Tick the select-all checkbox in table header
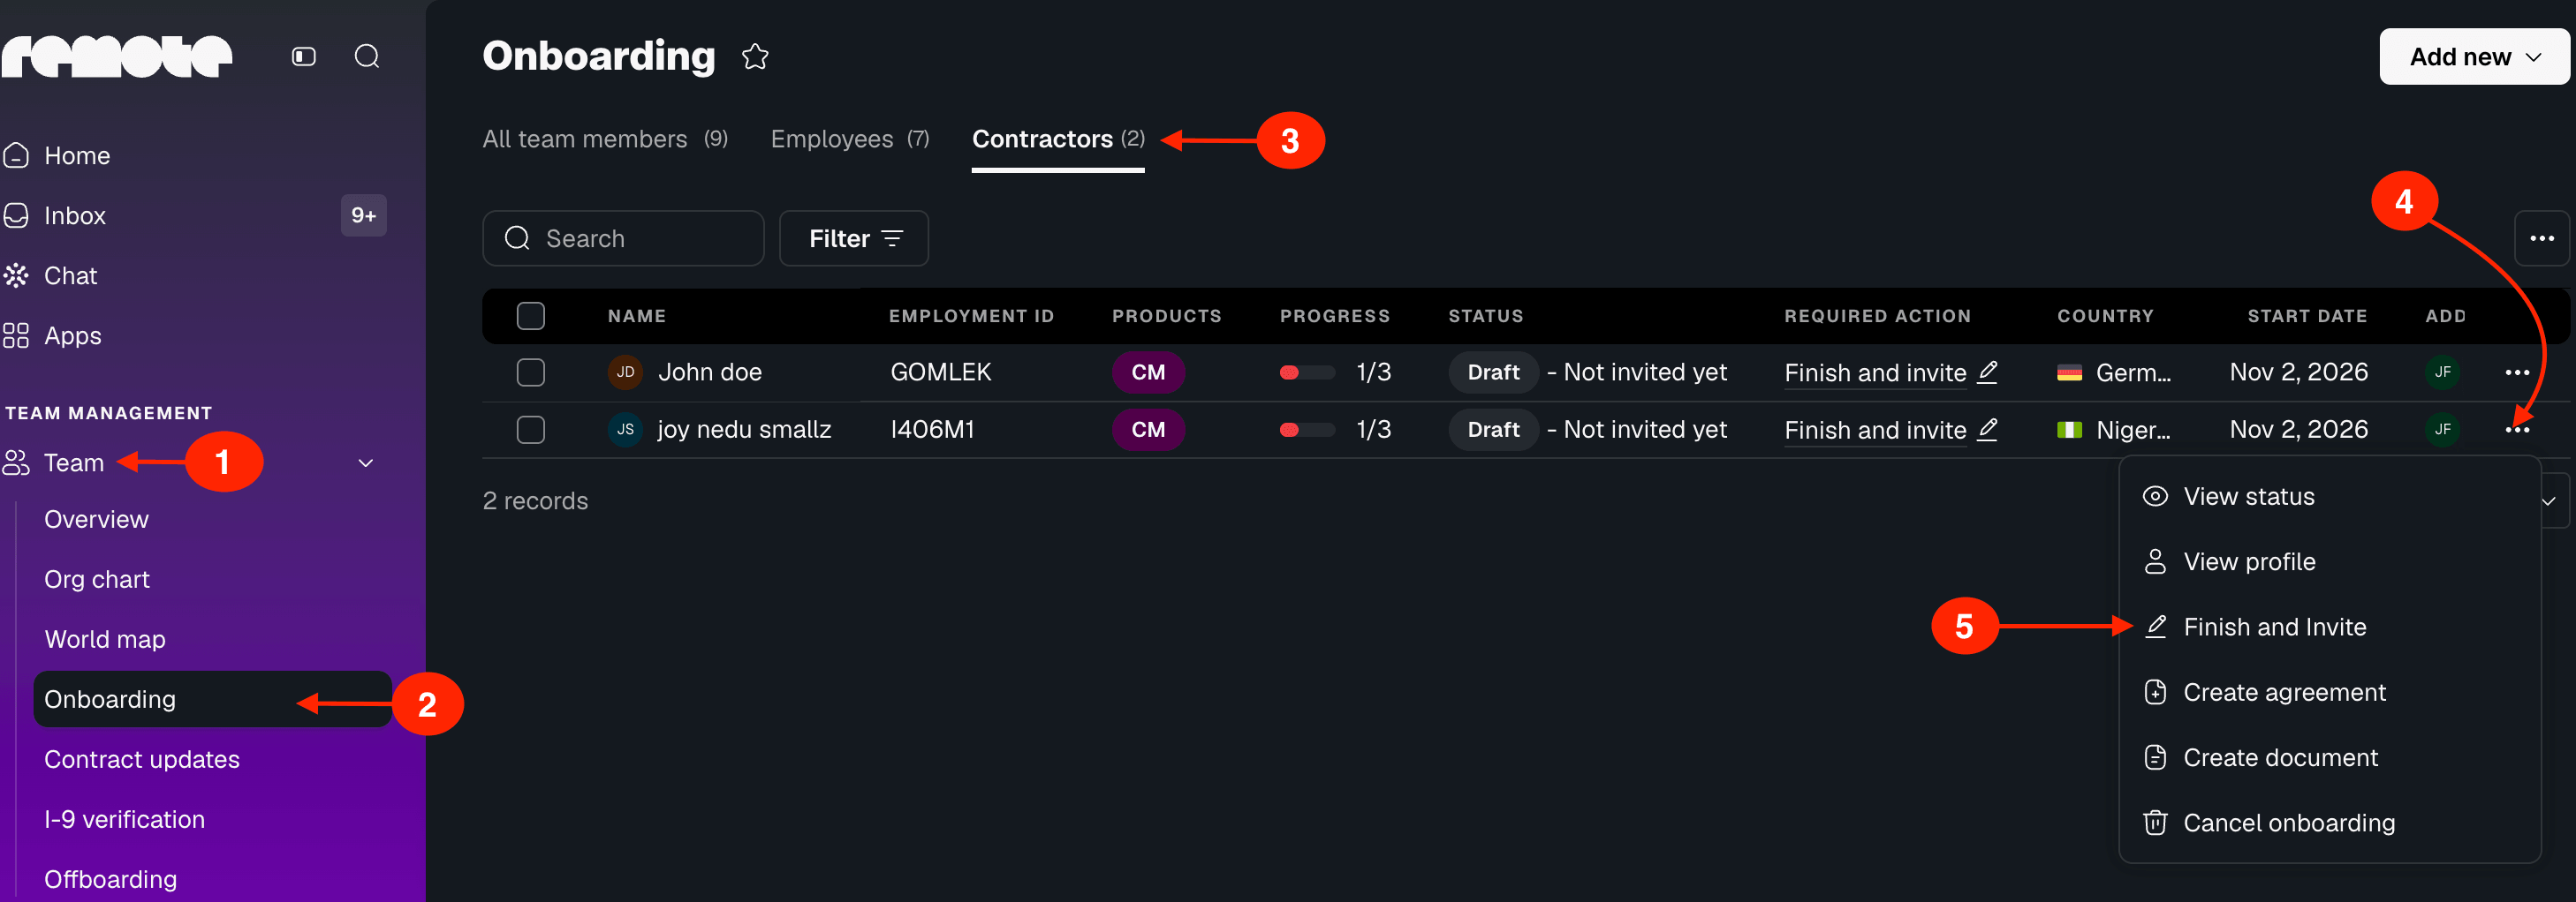The image size is (2576, 902). tap(530, 316)
